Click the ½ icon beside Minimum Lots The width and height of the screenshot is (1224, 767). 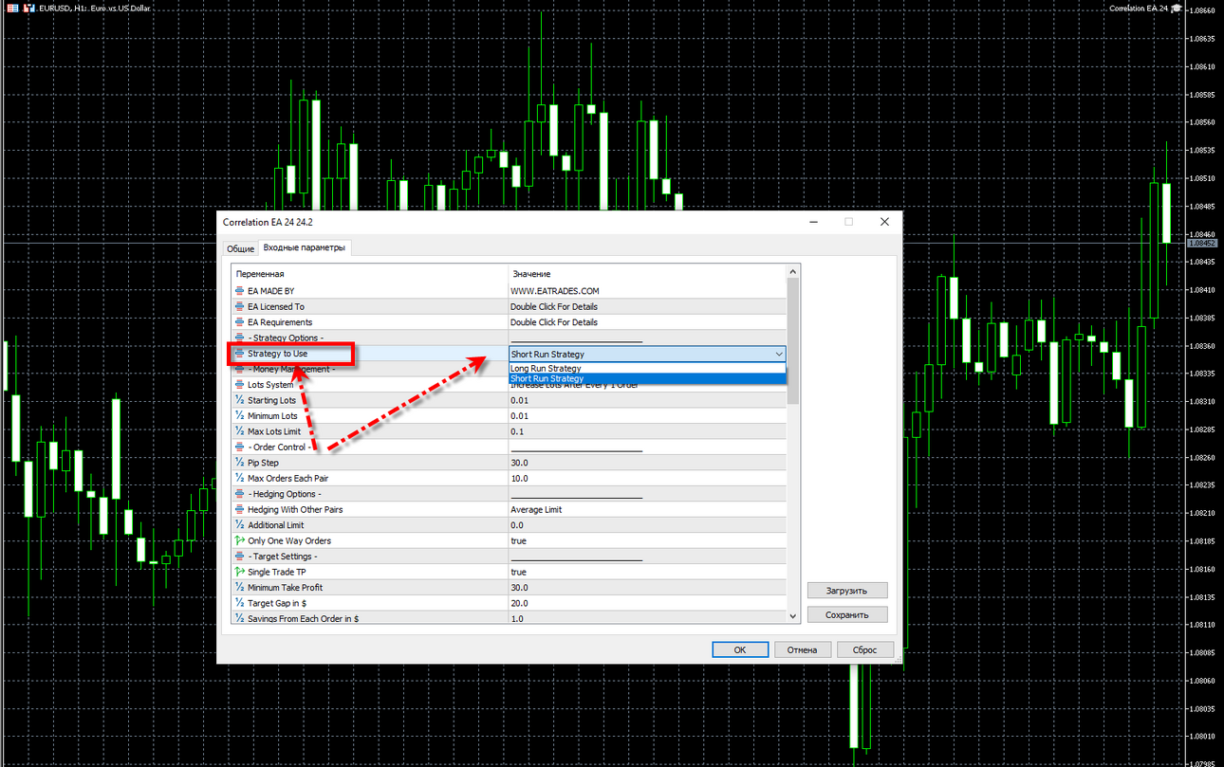coord(239,416)
